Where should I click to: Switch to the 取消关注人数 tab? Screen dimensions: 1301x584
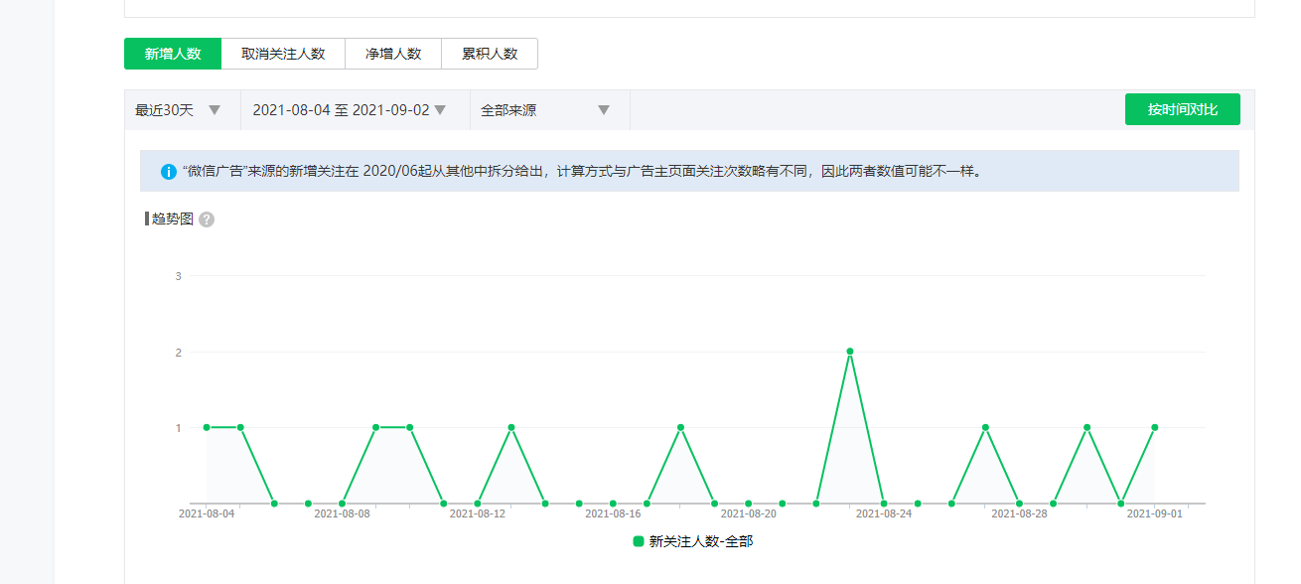click(283, 54)
